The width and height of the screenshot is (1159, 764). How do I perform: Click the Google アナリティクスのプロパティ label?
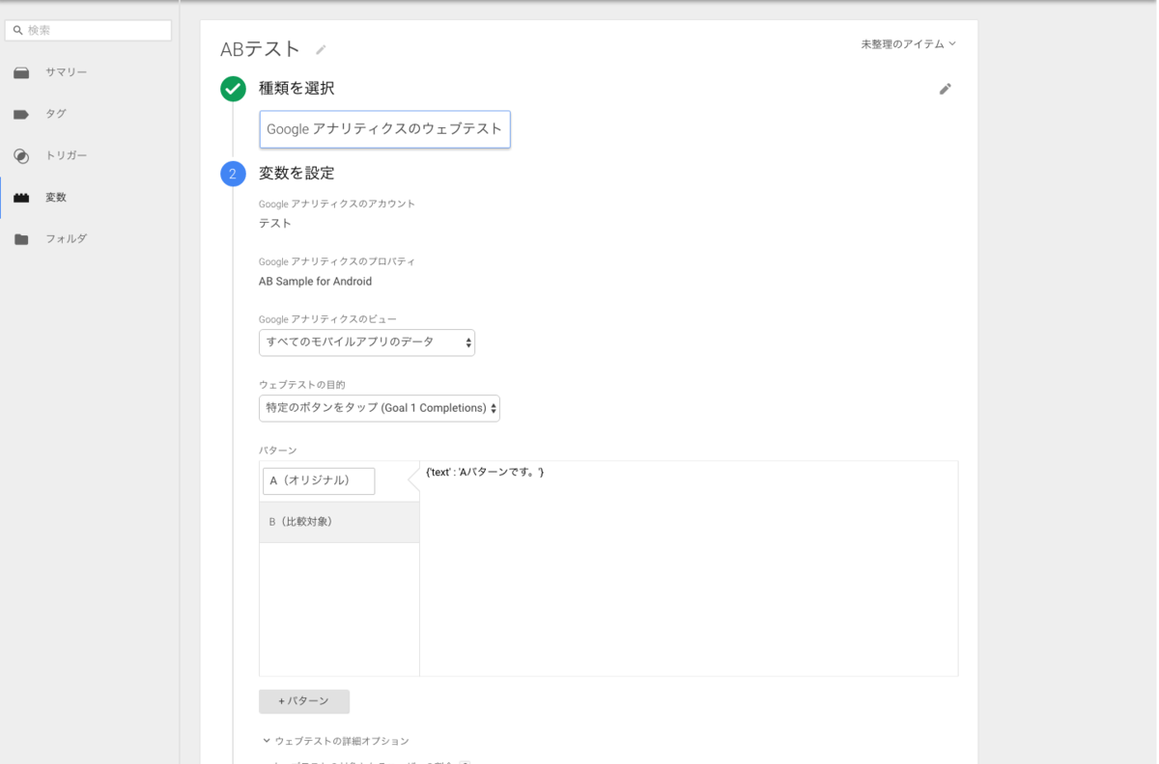[x=337, y=262]
